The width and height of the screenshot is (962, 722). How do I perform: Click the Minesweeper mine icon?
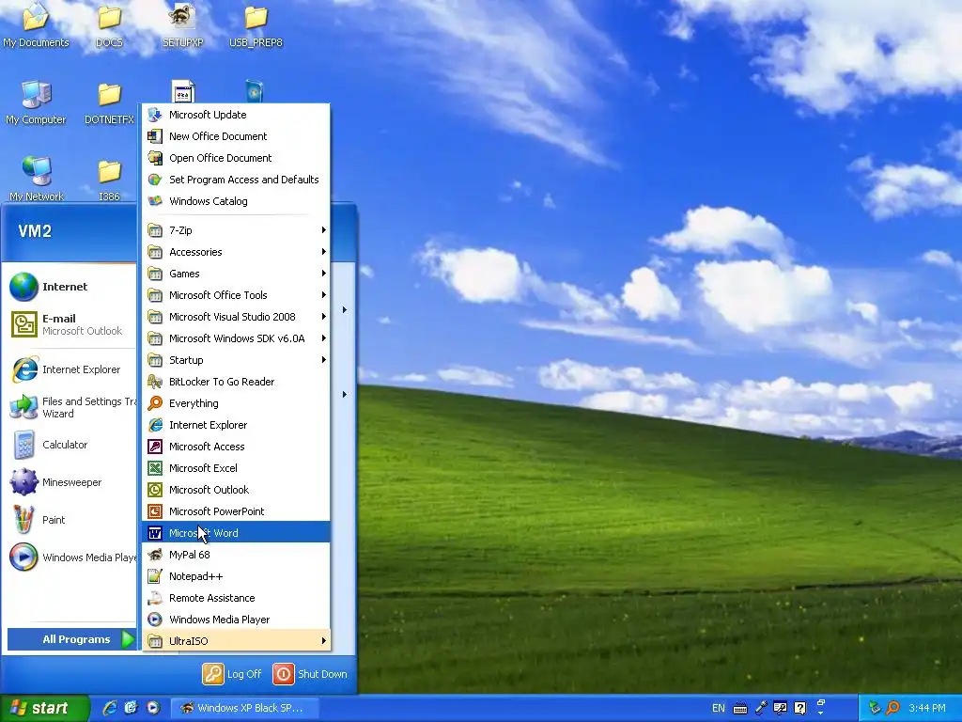[x=23, y=482]
